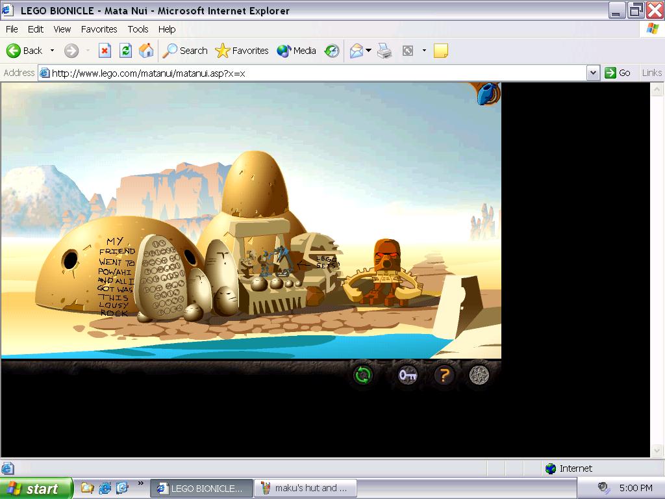Click the Home icon in toolbar
This screenshot has width=665, height=499.
coord(146,51)
